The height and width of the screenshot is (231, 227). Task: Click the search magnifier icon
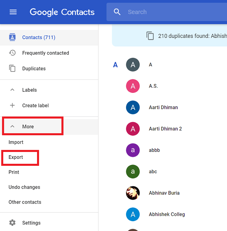(117, 12)
